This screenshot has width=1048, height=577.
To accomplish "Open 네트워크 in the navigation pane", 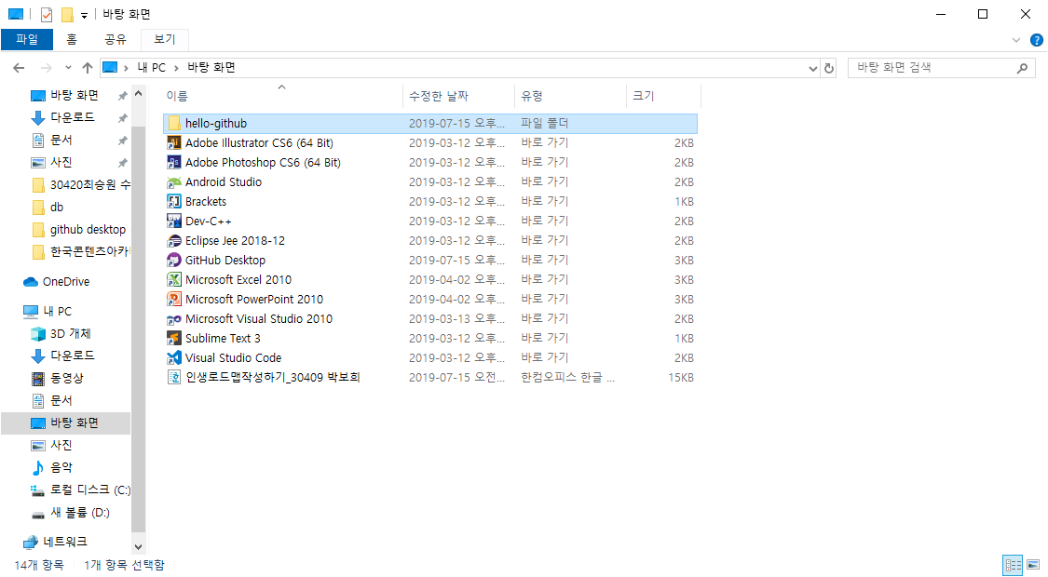I will pos(56,542).
